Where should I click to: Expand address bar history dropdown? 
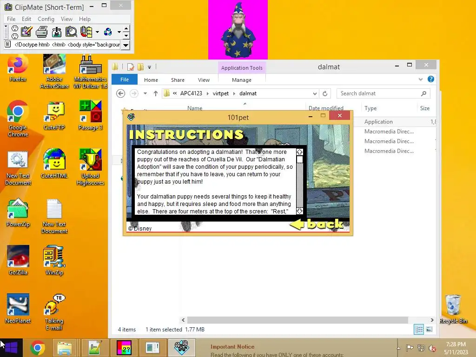315,93
